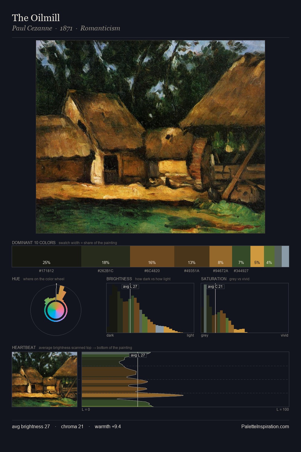Click the Romanticism style label
Viewport: 301px width, 452px height.
coord(100,28)
